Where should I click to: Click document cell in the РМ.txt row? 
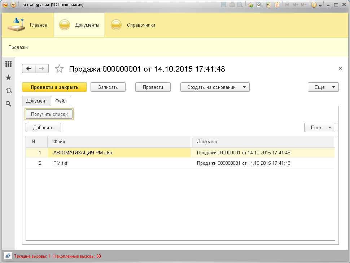coord(263,163)
